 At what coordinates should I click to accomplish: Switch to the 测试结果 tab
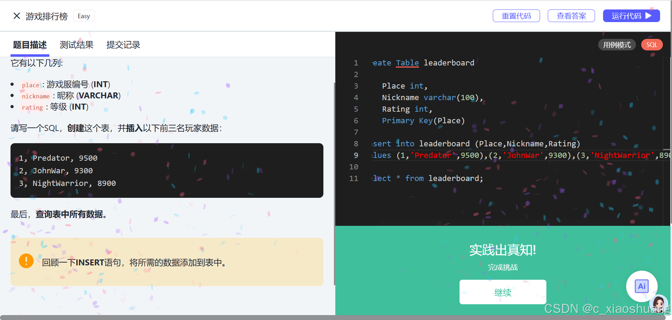pyautogui.click(x=76, y=44)
